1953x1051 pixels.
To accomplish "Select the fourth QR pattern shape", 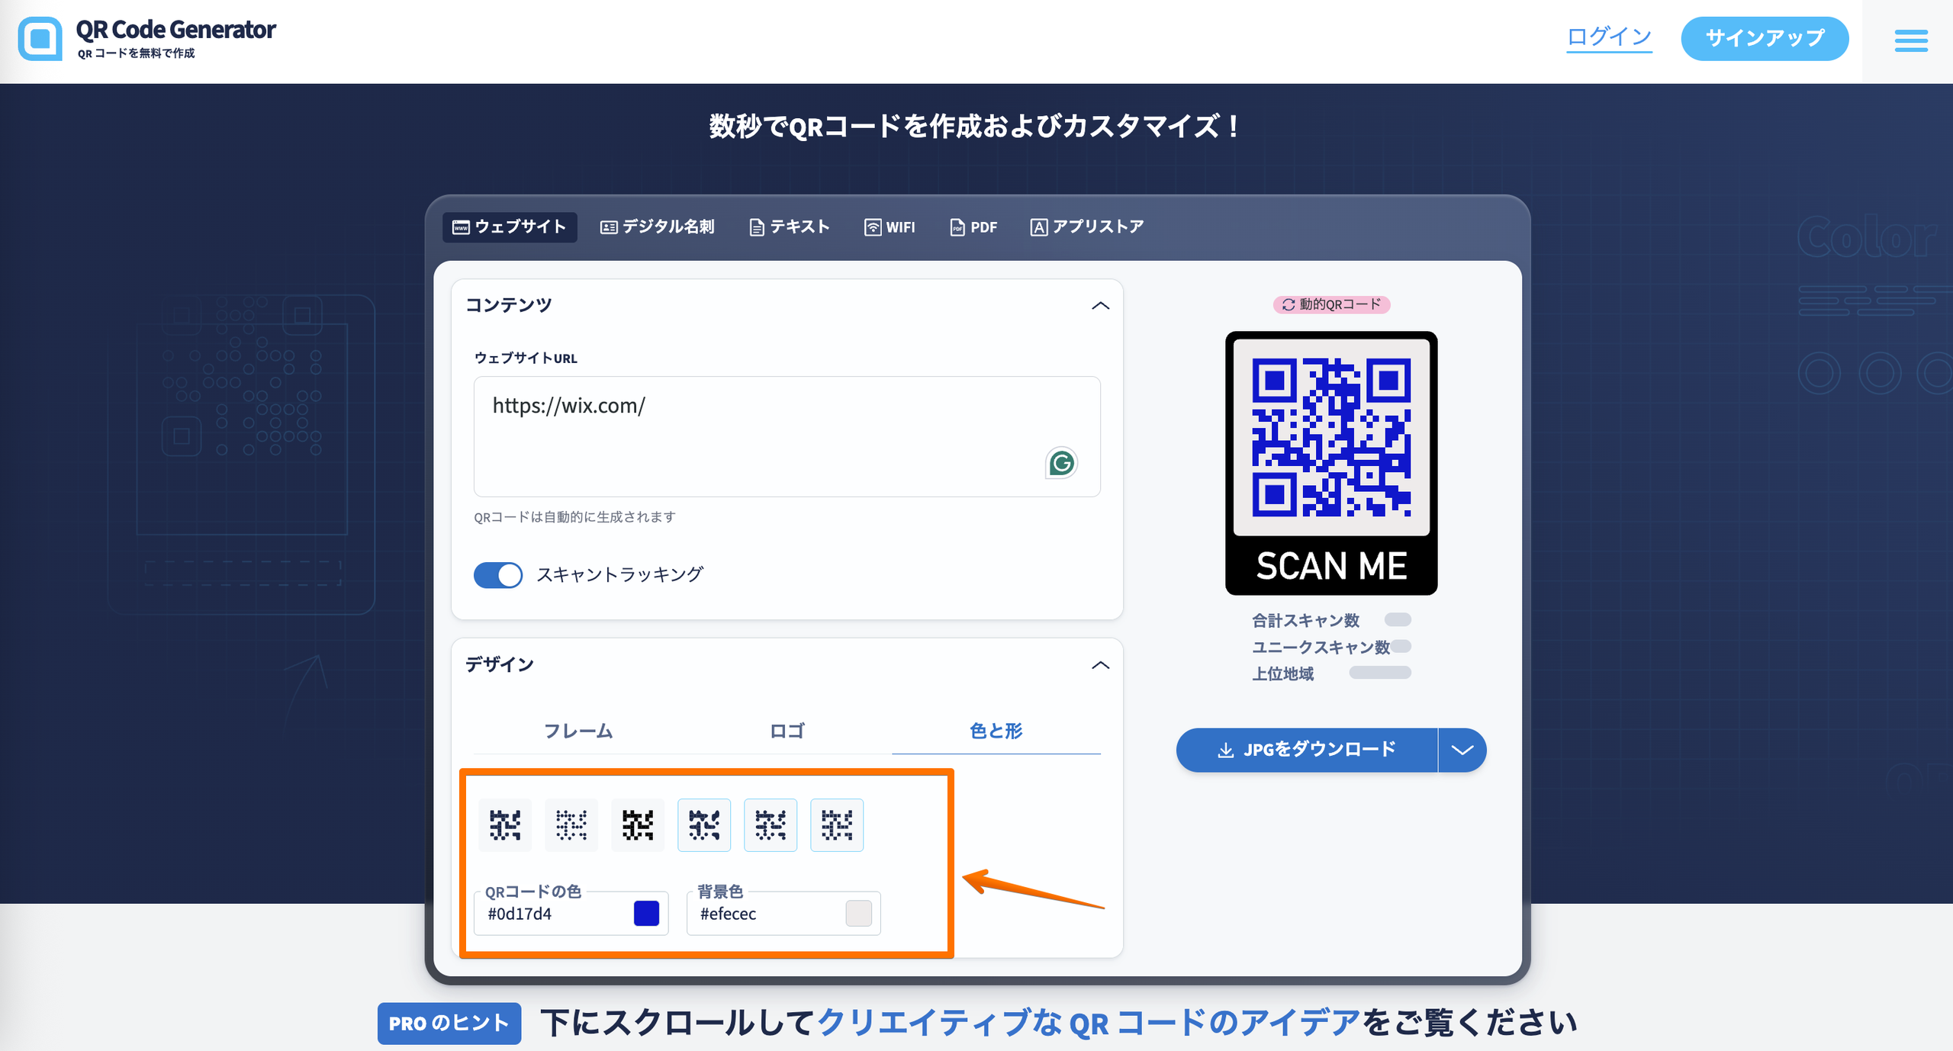I will [x=704, y=825].
